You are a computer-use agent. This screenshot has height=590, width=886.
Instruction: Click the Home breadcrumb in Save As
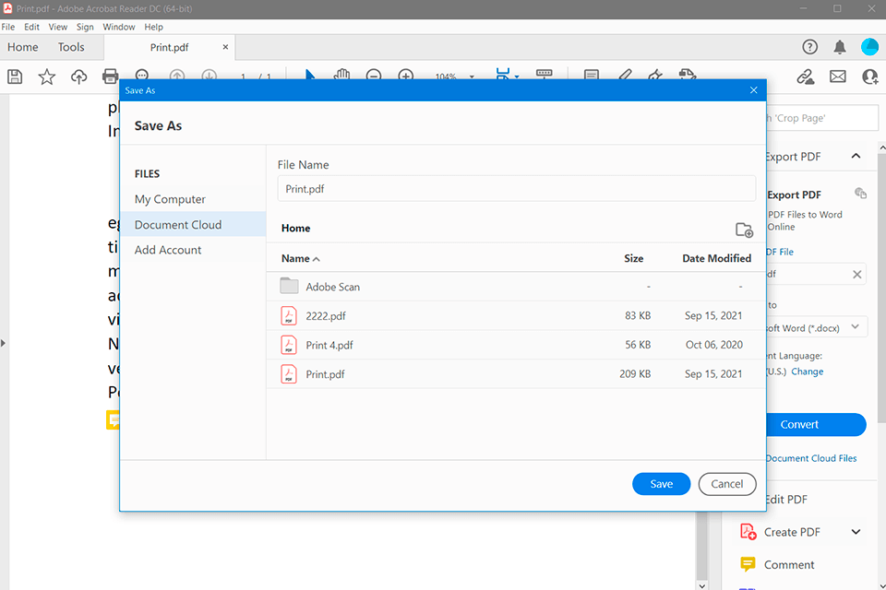[x=295, y=228]
